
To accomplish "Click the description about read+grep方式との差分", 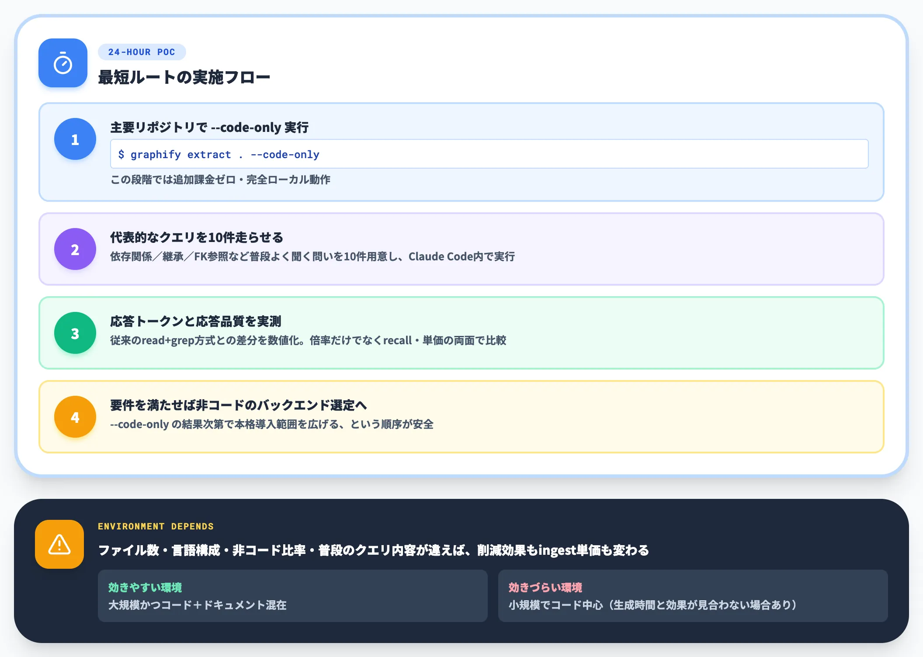I will 308,340.
